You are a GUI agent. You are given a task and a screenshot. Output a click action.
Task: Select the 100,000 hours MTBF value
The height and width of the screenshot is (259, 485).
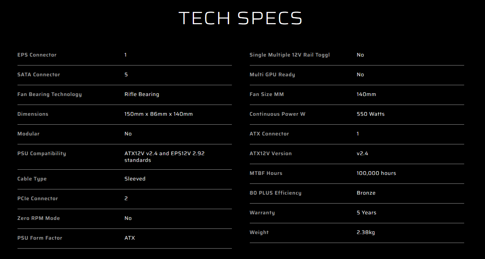(376, 173)
